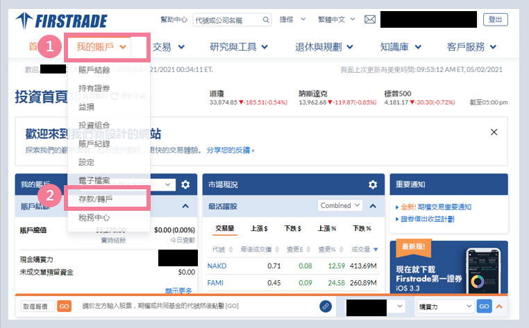Select 賬戶紀錄 from the dropdown menu
This screenshot has height=328, width=529.
pyautogui.click(x=94, y=144)
